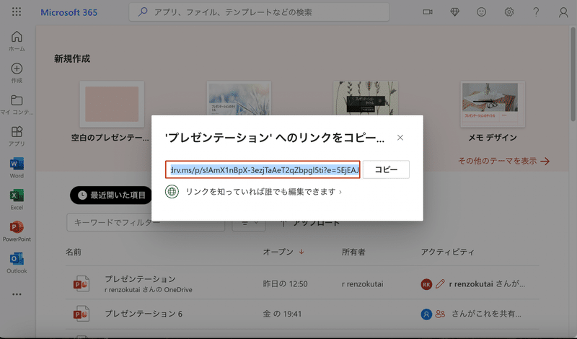Open the help question mark icon
The width and height of the screenshot is (577, 339).
pos(536,12)
